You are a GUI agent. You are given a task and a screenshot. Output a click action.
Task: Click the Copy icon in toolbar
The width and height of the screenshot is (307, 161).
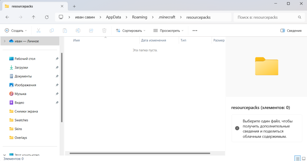pyautogui.click(x=52, y=30)
